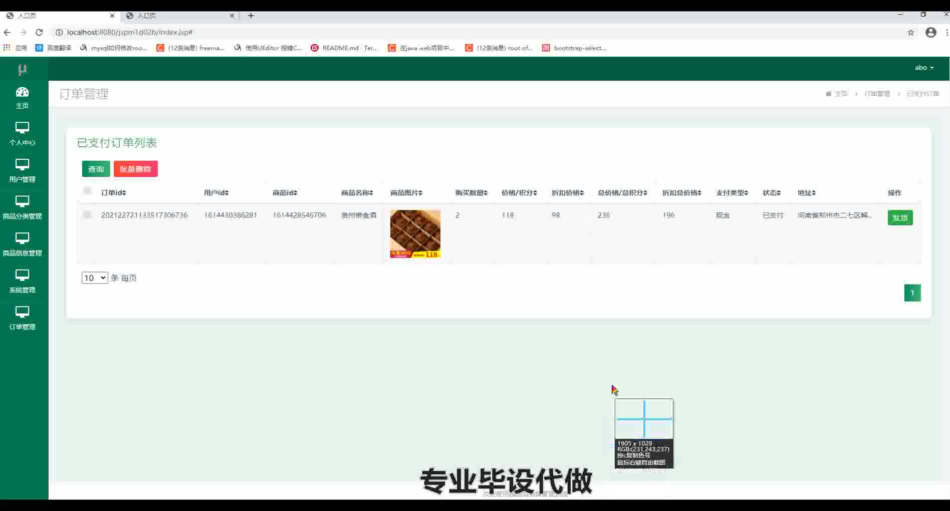This screenshot has width=950, height=511.
Task: Sort table by 折扣总价格 column
Action: pos(682,193)
